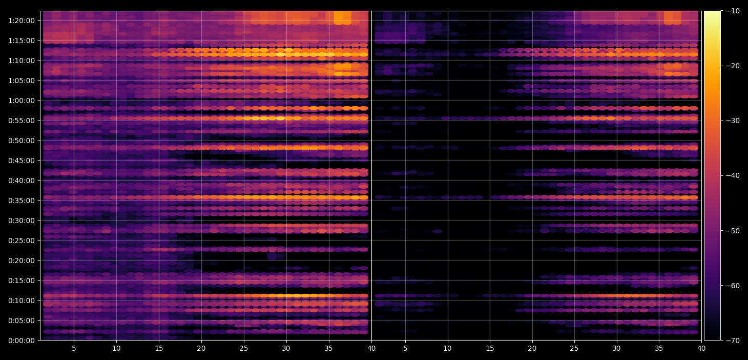Click x-axis label 10 of left heatmap
The height and width of the screenshot is (360, 748).
(116, 349)
